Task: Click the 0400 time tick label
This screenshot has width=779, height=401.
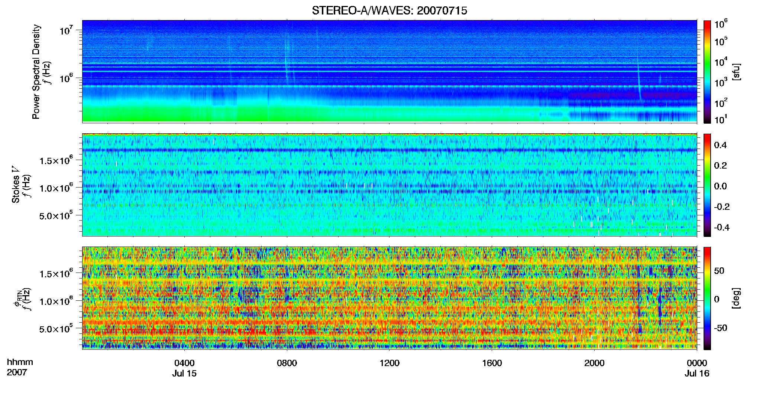Action: tap(184, 363)
